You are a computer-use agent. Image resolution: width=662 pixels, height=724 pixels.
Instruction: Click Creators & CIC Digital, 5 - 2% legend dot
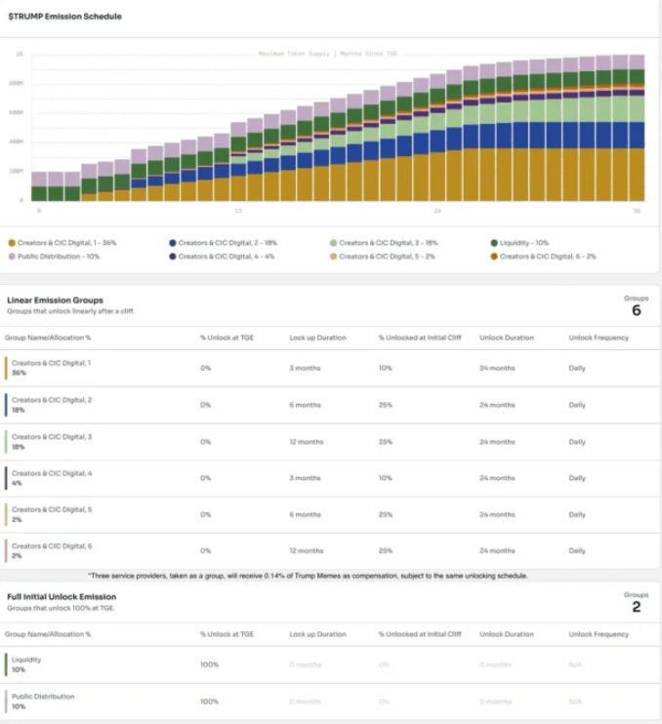click(x=334, y=256)
